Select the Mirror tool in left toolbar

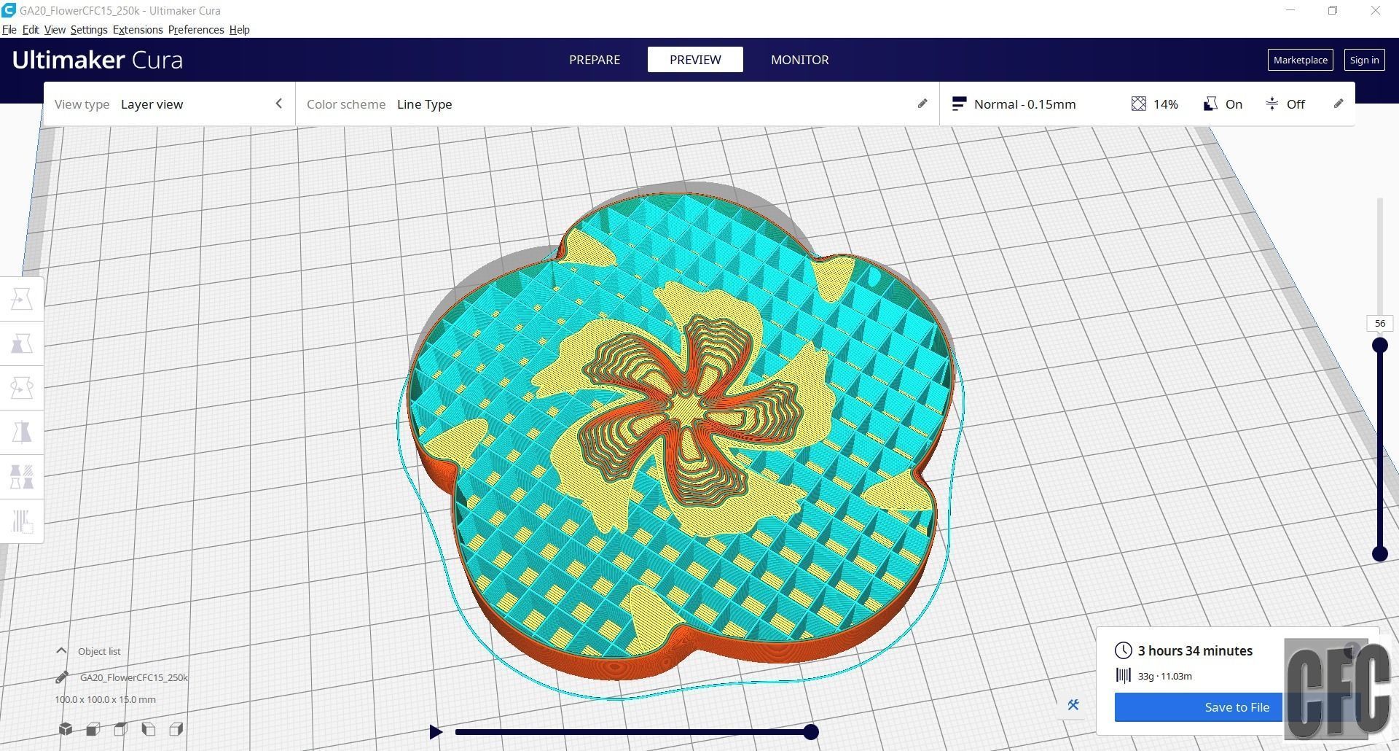pos(22,432)
